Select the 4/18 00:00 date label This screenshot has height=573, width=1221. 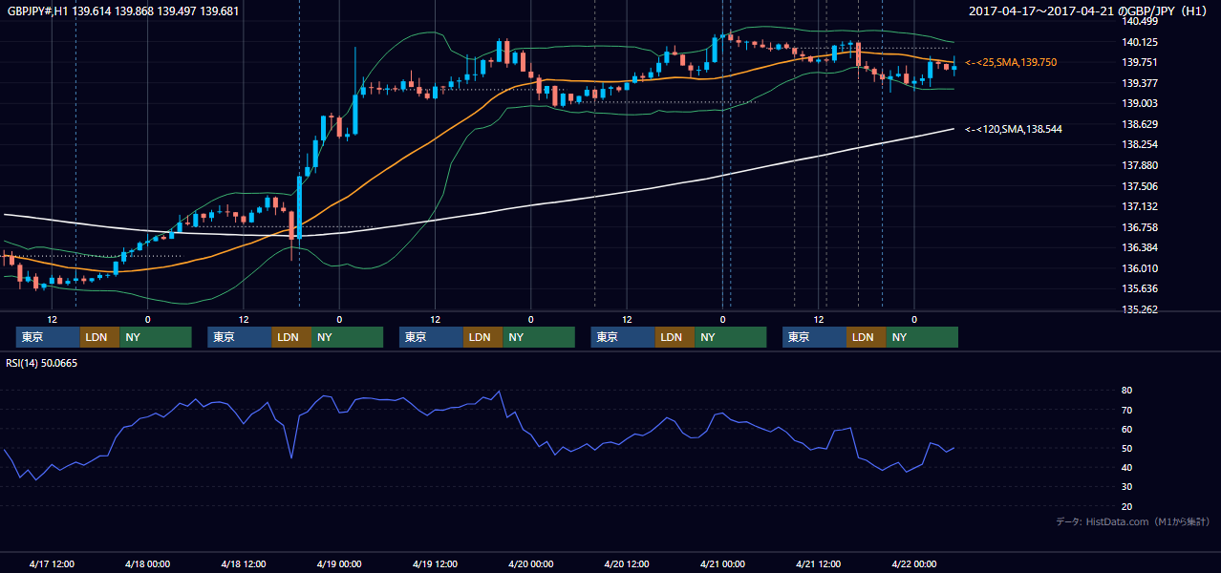coord(148,563)
